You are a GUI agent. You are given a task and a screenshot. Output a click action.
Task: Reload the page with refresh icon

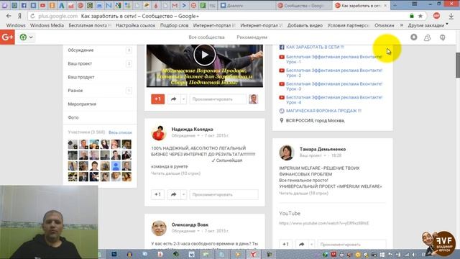[x=32, y=16]
